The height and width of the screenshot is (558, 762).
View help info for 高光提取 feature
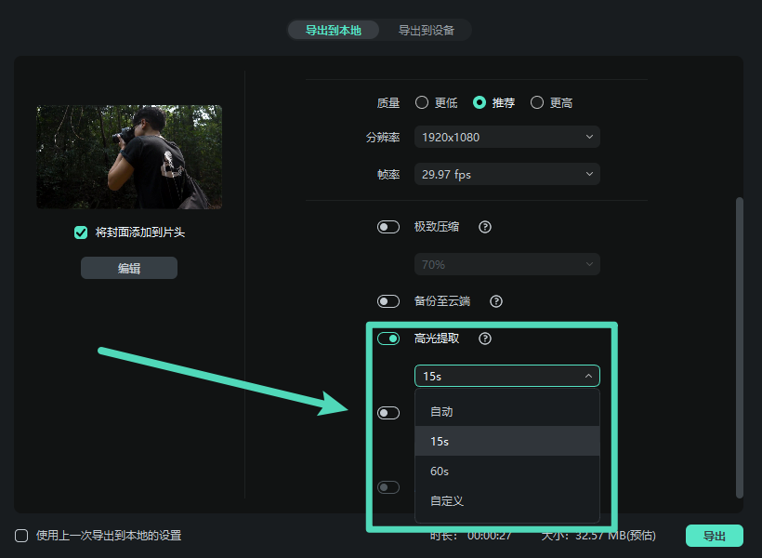coord(484,339)
